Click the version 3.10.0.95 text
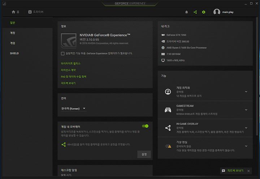 89,40
